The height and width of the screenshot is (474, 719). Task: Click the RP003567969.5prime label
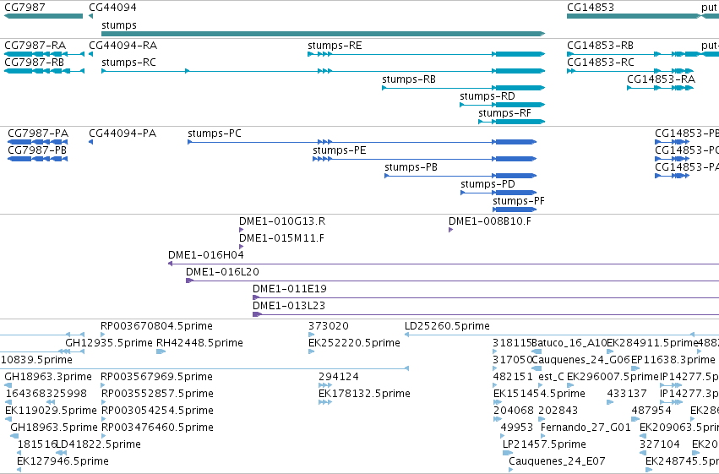tap(157, 377)
